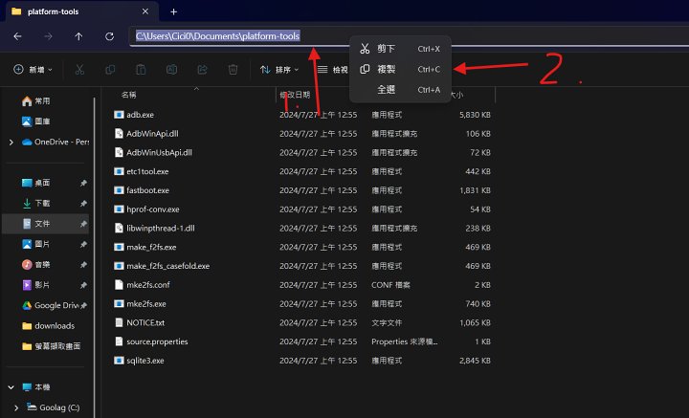This screenshot has width=689, height=418.
Task: Sort files by 名稱 column header
Action: click(130, 95)
